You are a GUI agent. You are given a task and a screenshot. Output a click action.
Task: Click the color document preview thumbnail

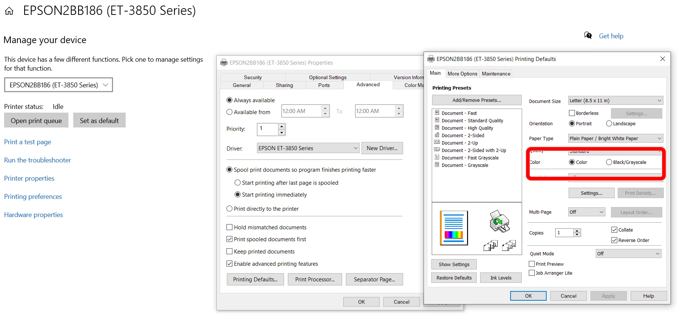click(x=454, y=228)
